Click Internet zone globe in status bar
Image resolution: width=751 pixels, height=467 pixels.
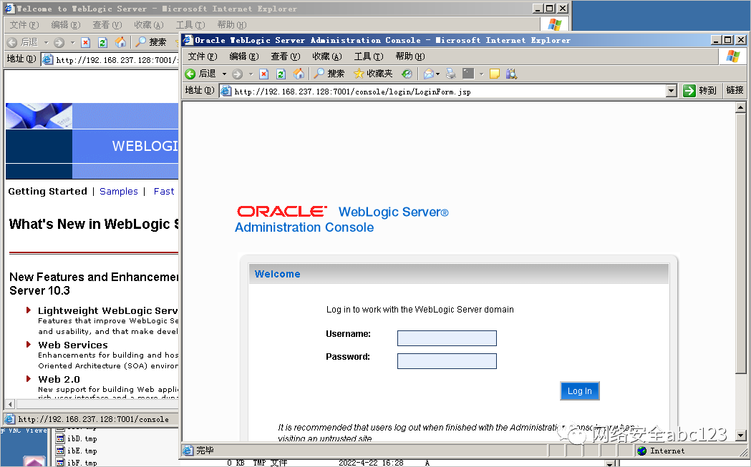641,451
